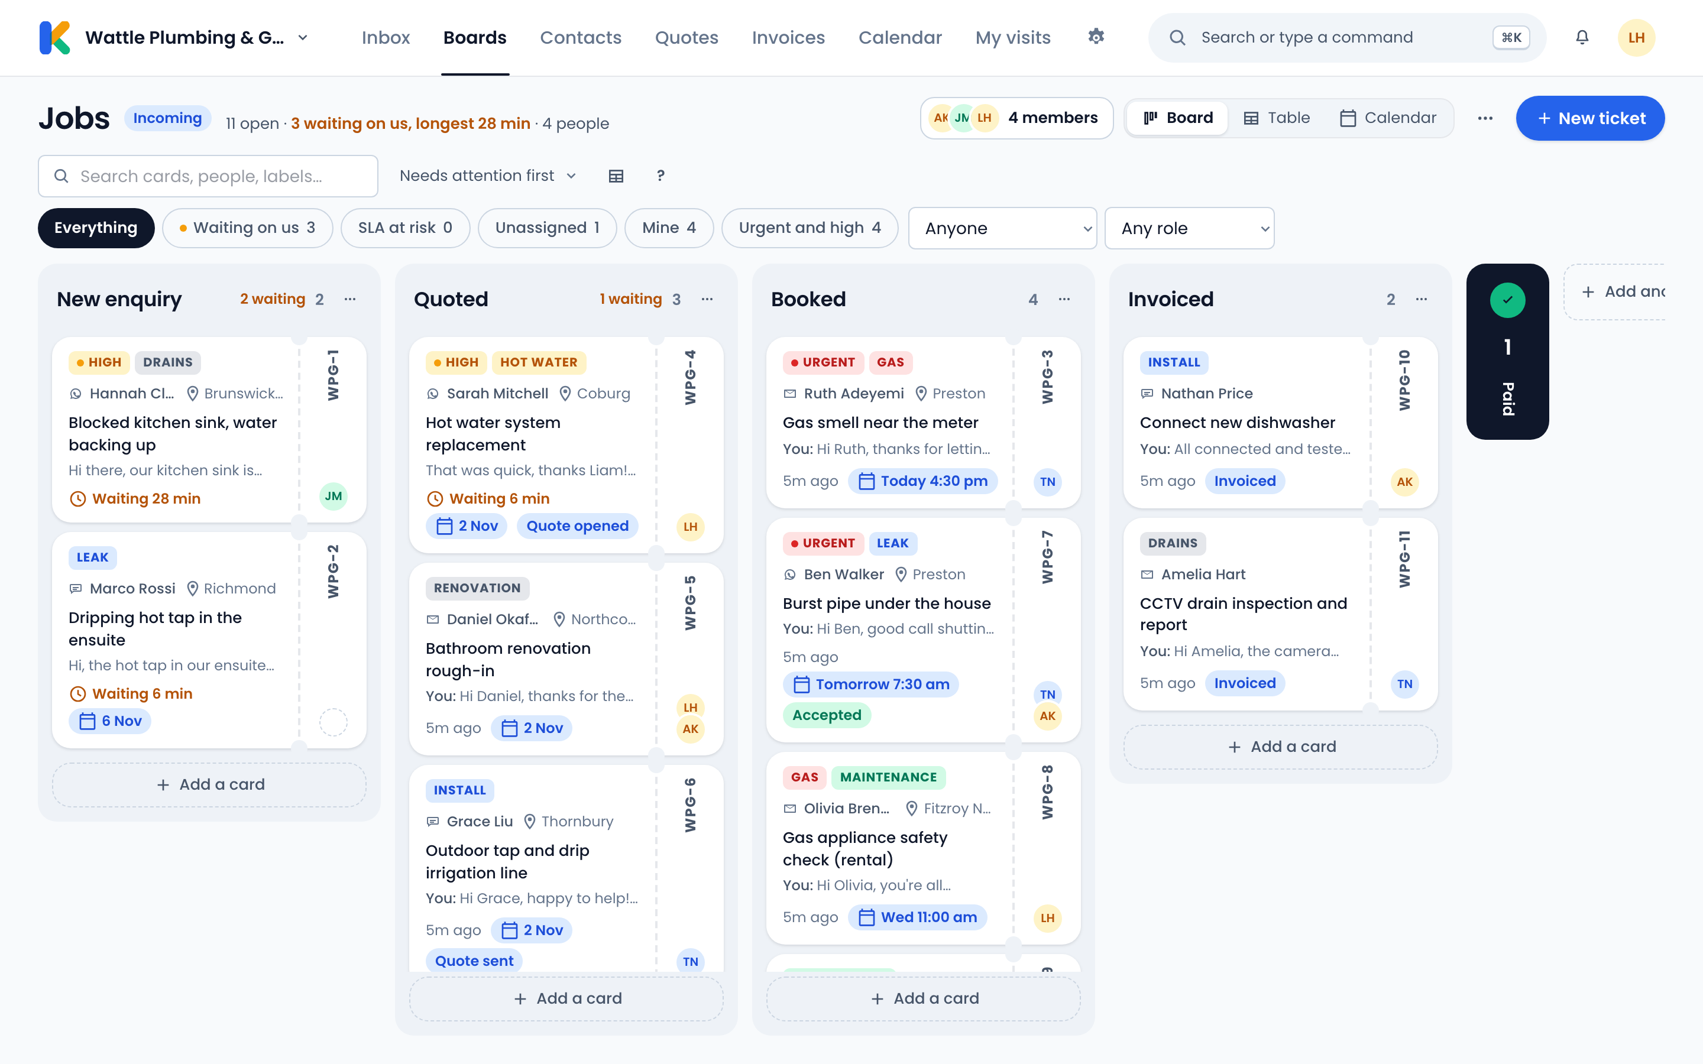Click the Today 4:30 pm date chip
Screen dimensions: 1703x1064
pyautogui.click(x=923, y=481)
